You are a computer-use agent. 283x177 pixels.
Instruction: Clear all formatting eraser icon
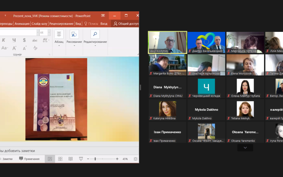click(x=35, y=48)
